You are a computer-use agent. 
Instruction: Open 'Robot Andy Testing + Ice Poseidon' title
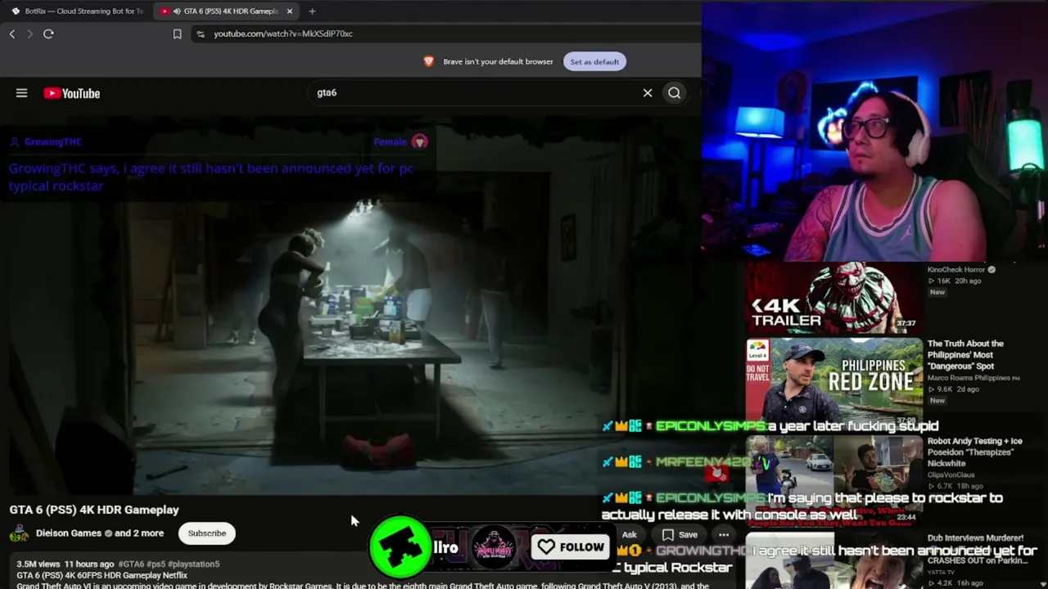click(x=974, y=452)
